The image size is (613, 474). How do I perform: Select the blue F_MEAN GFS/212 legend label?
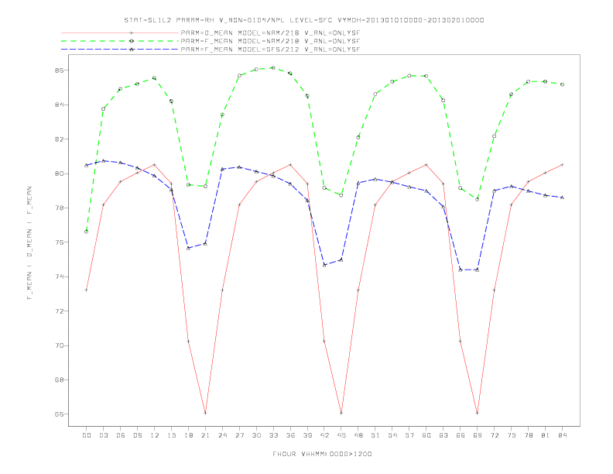270,50
